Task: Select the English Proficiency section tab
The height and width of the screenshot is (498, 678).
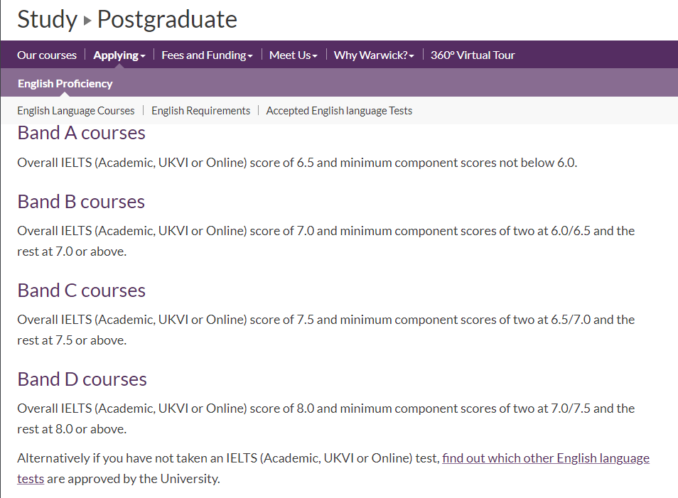Action: pos(65,83)
